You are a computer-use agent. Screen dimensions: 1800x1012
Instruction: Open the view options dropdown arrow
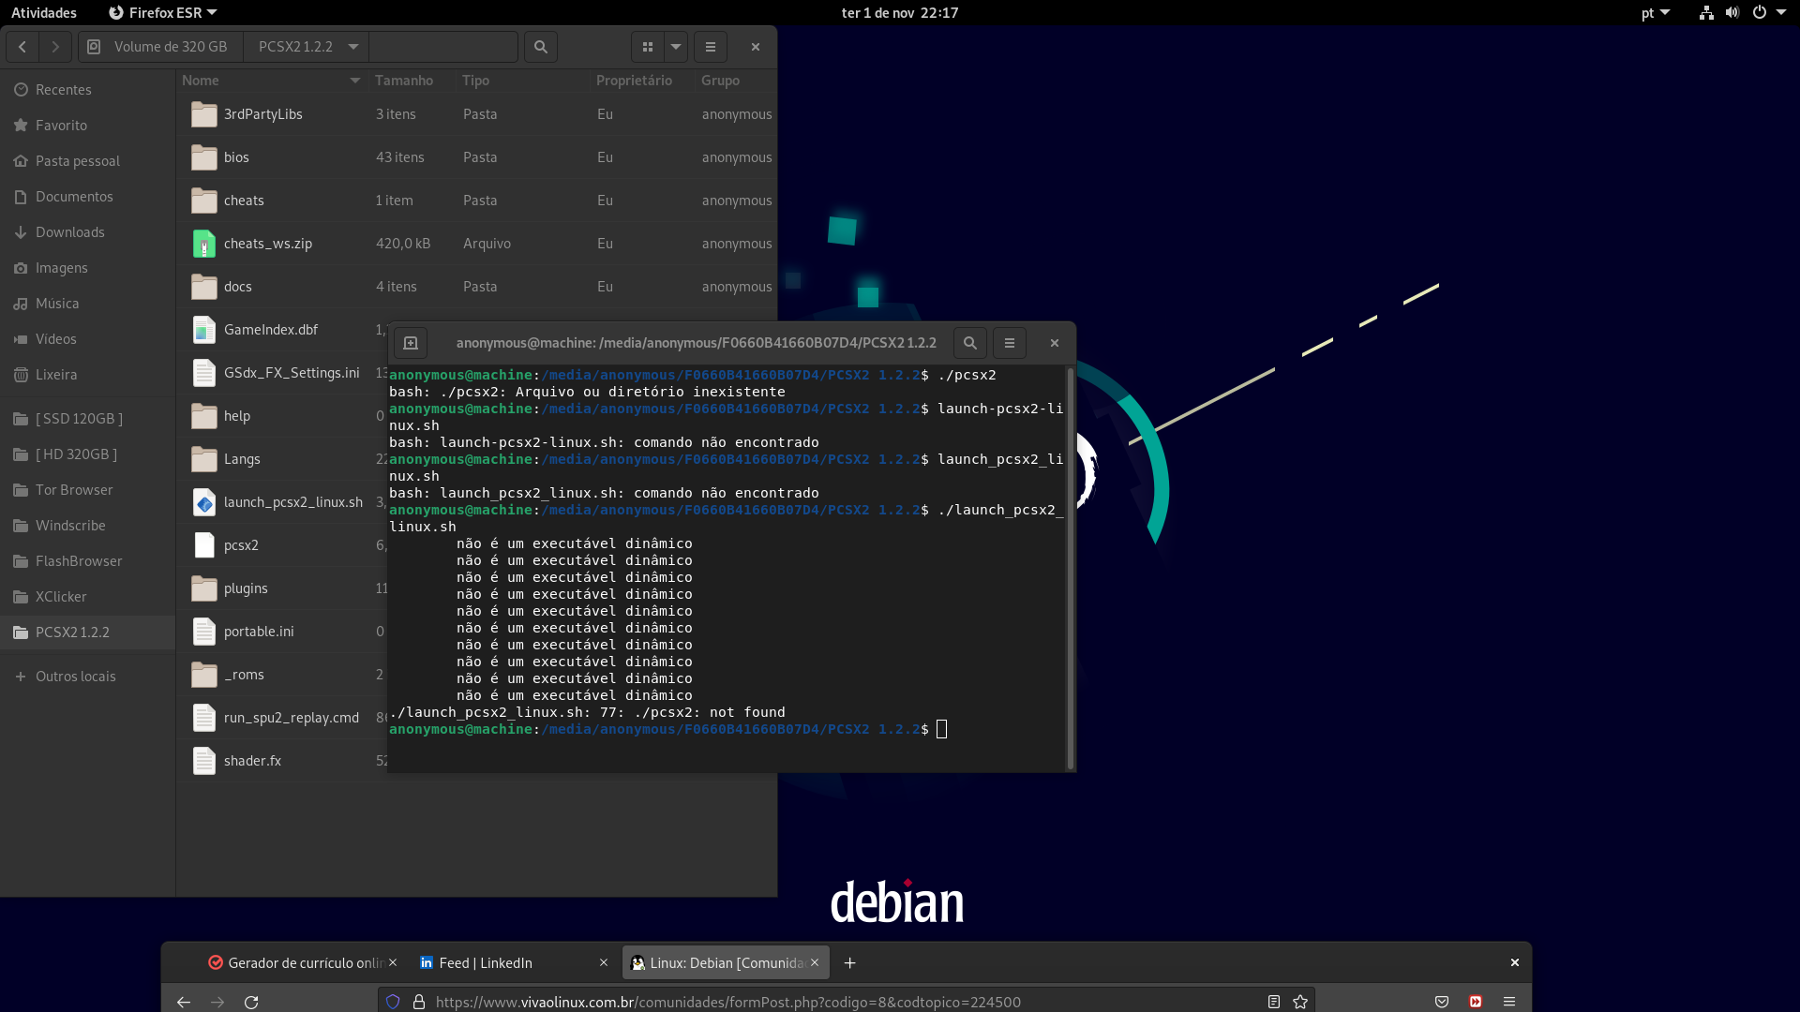click(x=676, y=47)
